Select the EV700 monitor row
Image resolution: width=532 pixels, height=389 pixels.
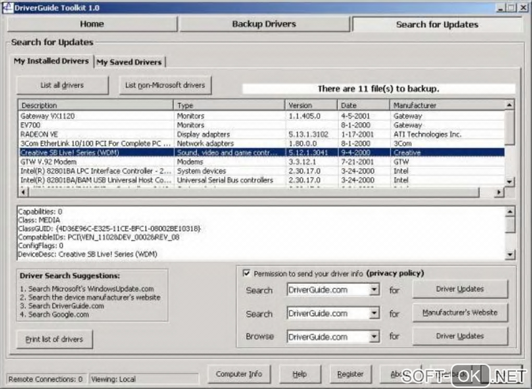[261, 125]
